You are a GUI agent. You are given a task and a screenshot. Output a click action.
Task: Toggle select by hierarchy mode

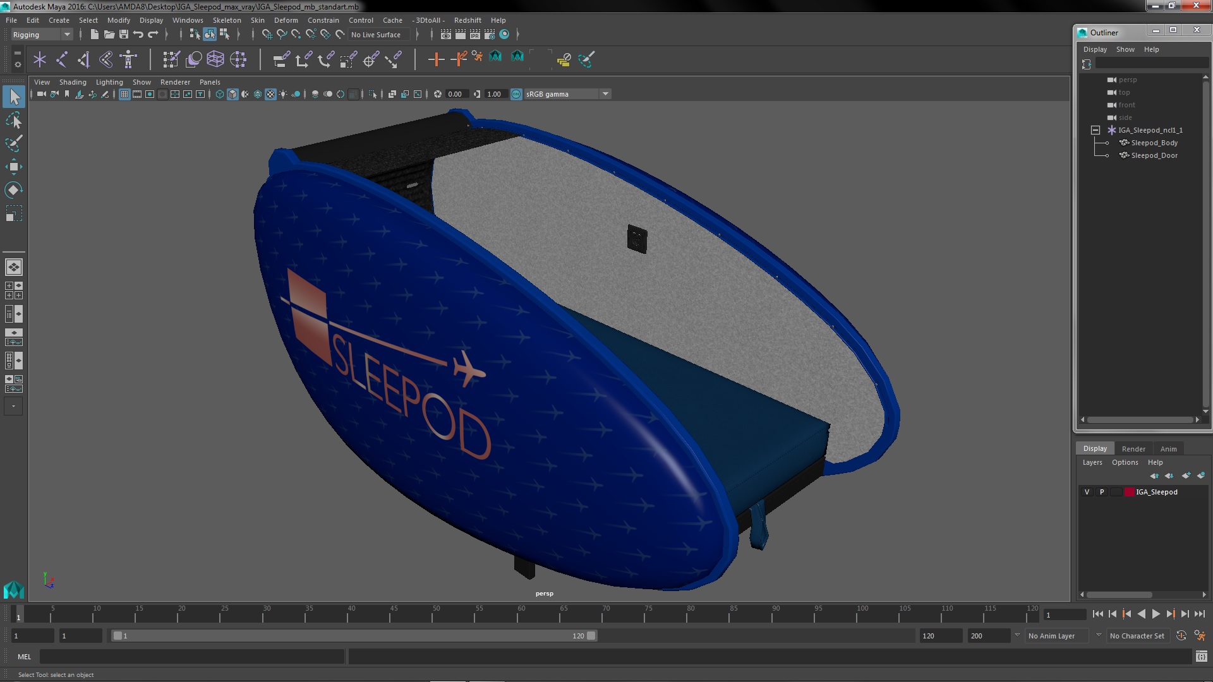[x=195, y=35]
